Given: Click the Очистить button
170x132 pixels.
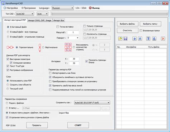Looking at the screenshot, I should coord(127,30).
